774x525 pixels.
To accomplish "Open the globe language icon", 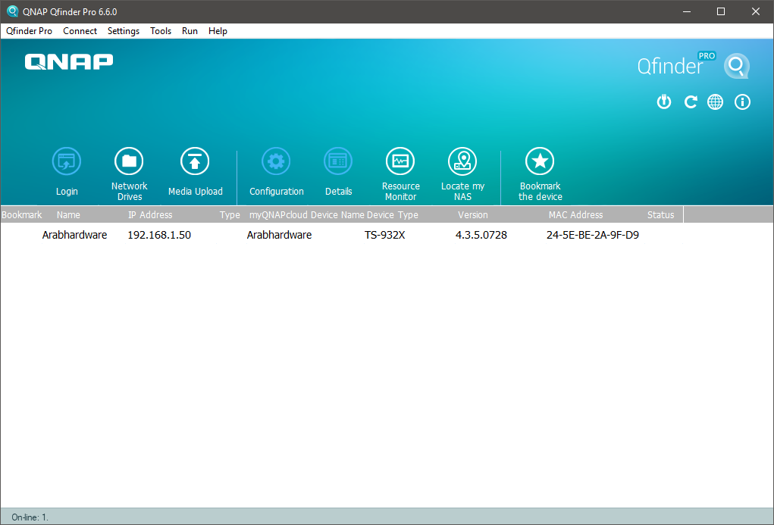I will click(x=716, y=102).
